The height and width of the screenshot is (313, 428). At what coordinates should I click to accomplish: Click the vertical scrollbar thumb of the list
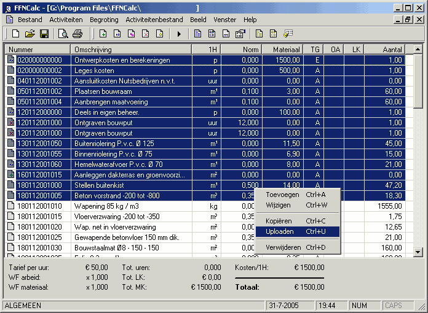point(418,81)
